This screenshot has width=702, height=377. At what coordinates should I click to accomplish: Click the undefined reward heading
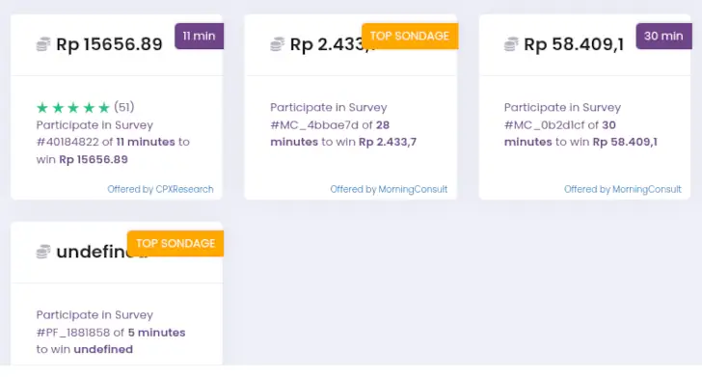pos(92,252)
